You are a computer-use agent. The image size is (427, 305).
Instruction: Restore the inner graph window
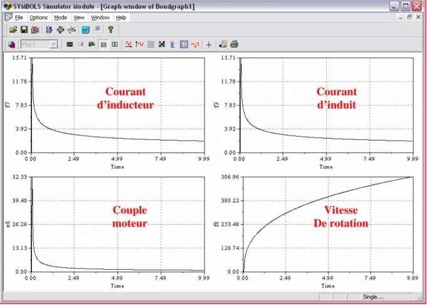409,17
